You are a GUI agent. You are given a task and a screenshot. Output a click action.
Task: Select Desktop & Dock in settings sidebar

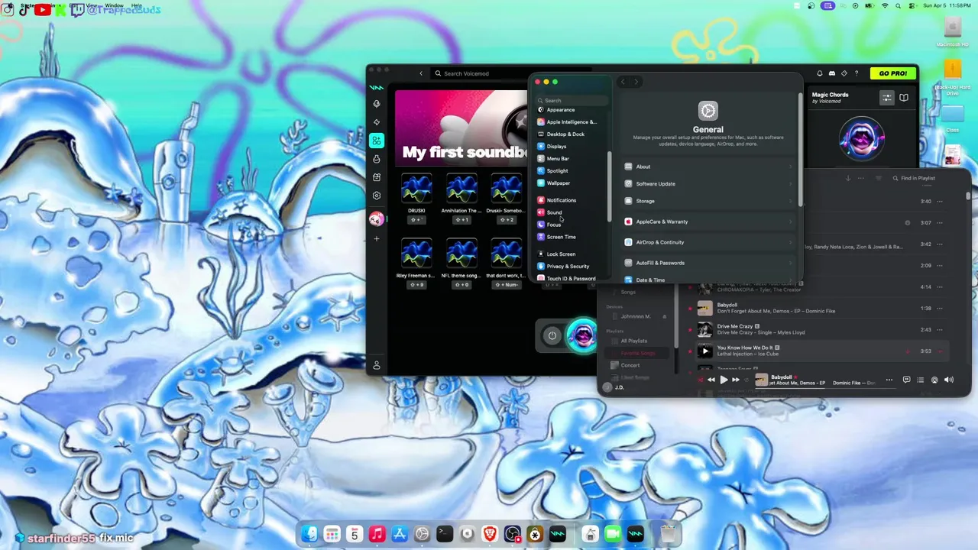tap(572, 134)
